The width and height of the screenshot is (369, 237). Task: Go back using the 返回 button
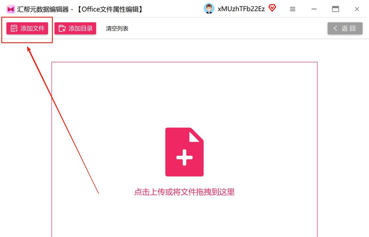pos(345,28)
